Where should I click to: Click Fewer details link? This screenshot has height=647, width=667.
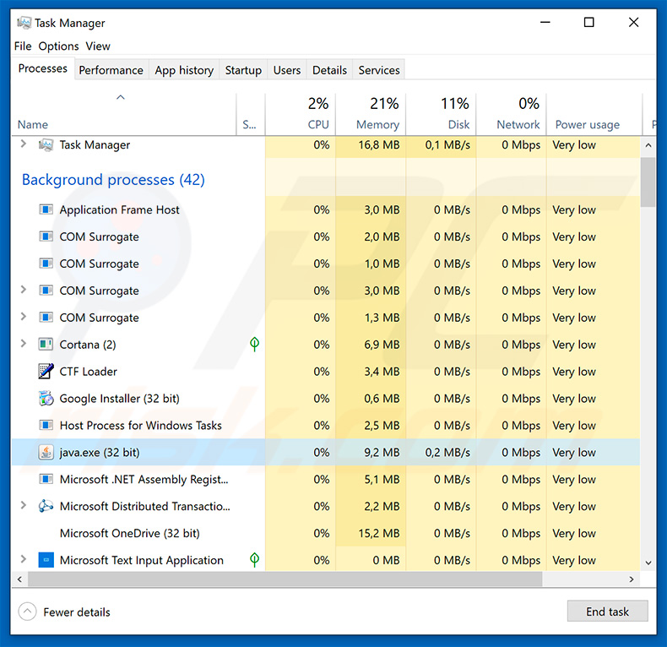pos(77,612)
